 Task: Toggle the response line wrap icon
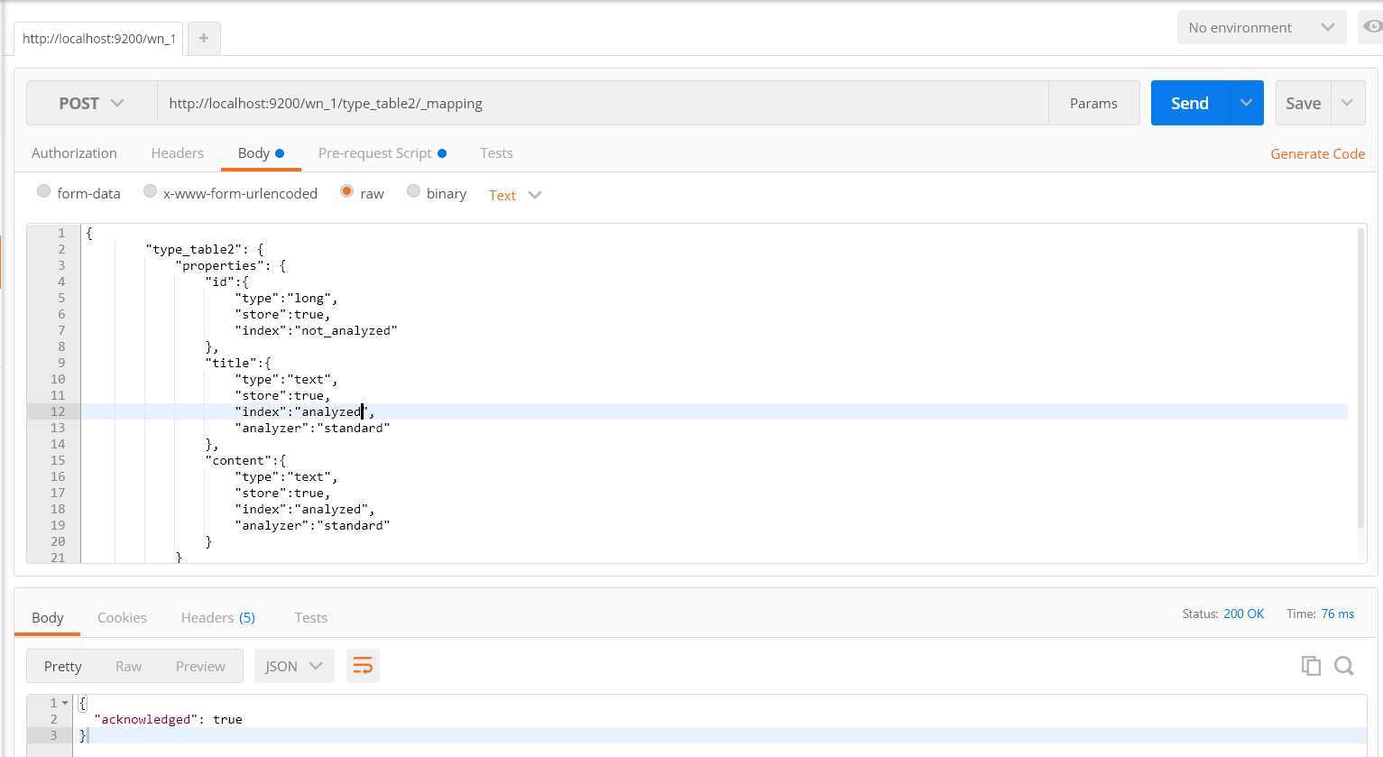tap(363, 666)
